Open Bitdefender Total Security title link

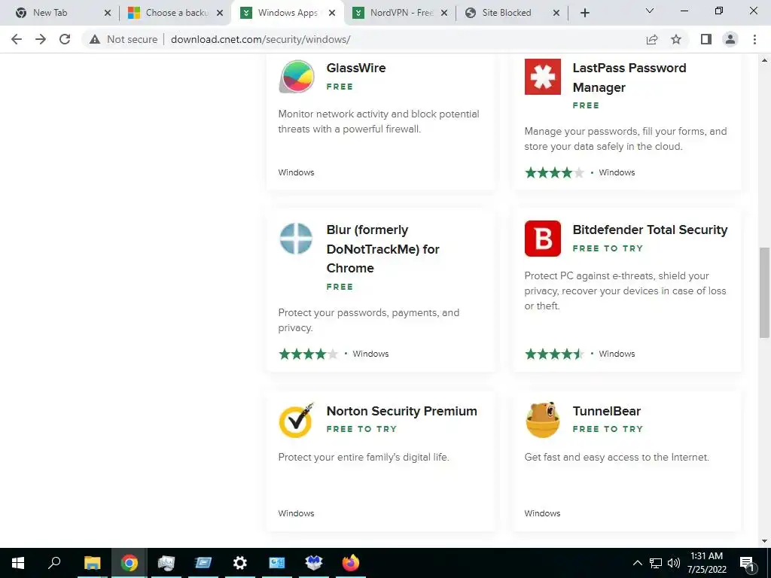650,230
